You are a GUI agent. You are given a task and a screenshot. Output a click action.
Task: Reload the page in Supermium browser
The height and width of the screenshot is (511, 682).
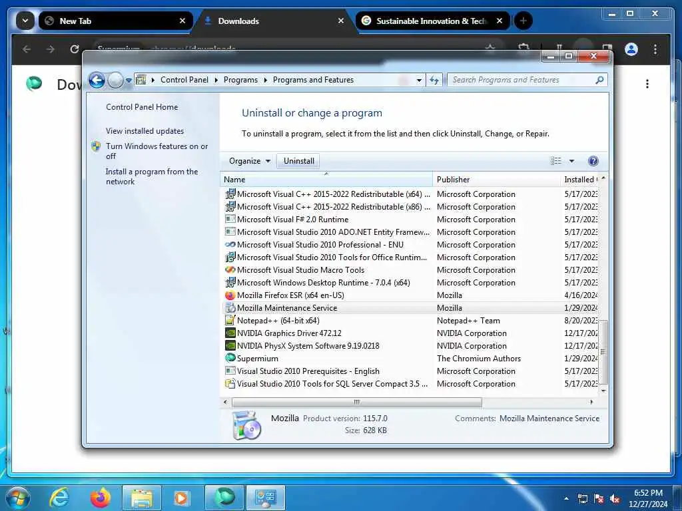tap(75, 49)
